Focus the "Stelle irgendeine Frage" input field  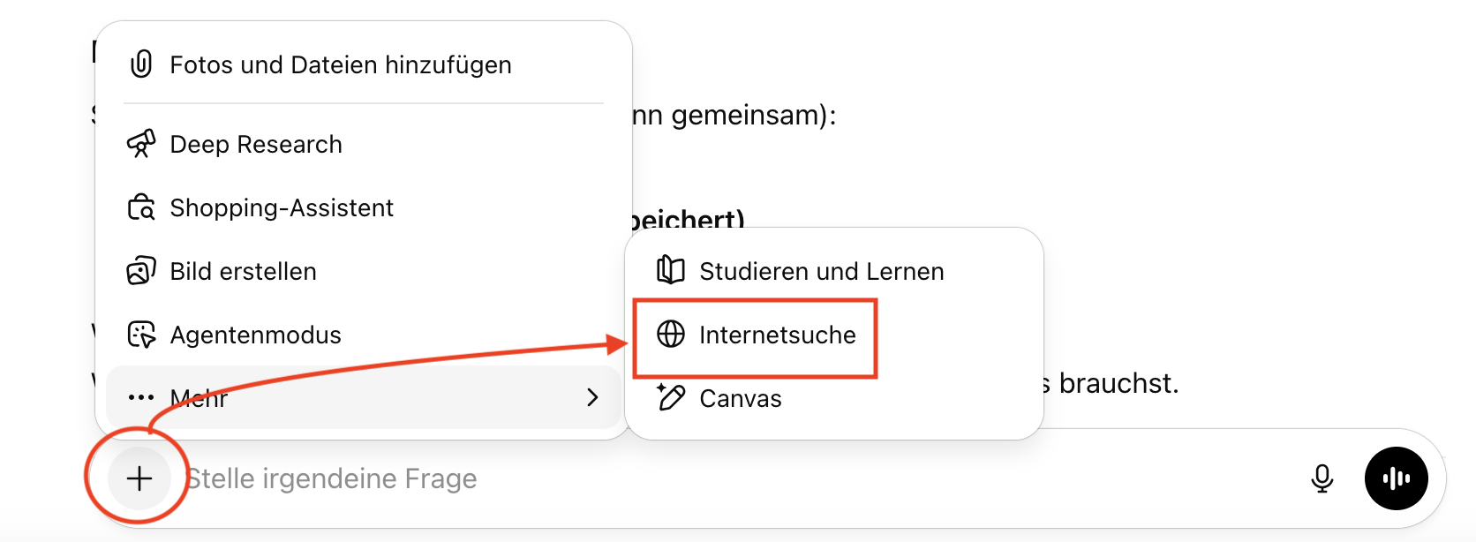click(706, 478)
